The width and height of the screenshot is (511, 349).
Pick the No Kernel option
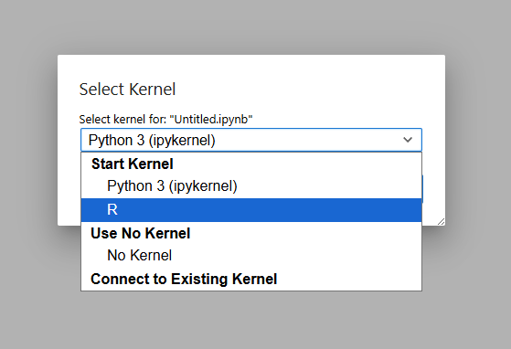coord(251,256)
